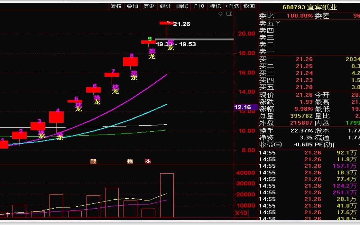Select candle numbered 4
Viewport: 360px width, 225px height.
[x=56, y=117]
